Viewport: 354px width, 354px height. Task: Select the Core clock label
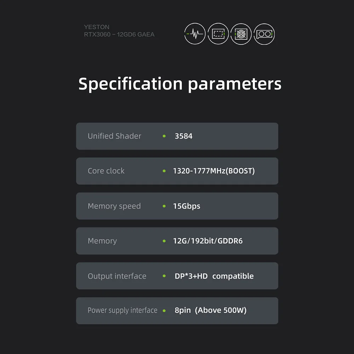coord(106,171)
